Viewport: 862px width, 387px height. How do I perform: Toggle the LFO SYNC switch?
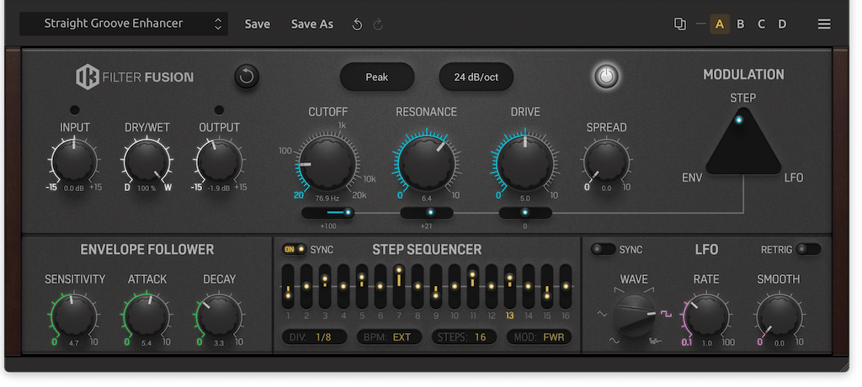[603, 250]
